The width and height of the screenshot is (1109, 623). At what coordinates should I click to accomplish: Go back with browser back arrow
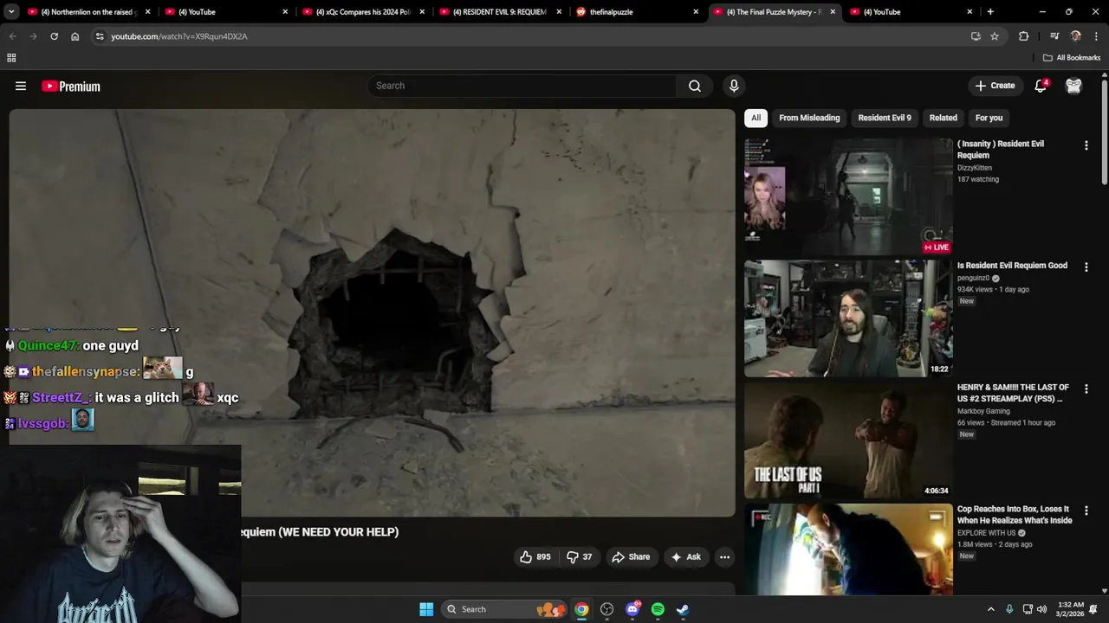click(12, 36)
